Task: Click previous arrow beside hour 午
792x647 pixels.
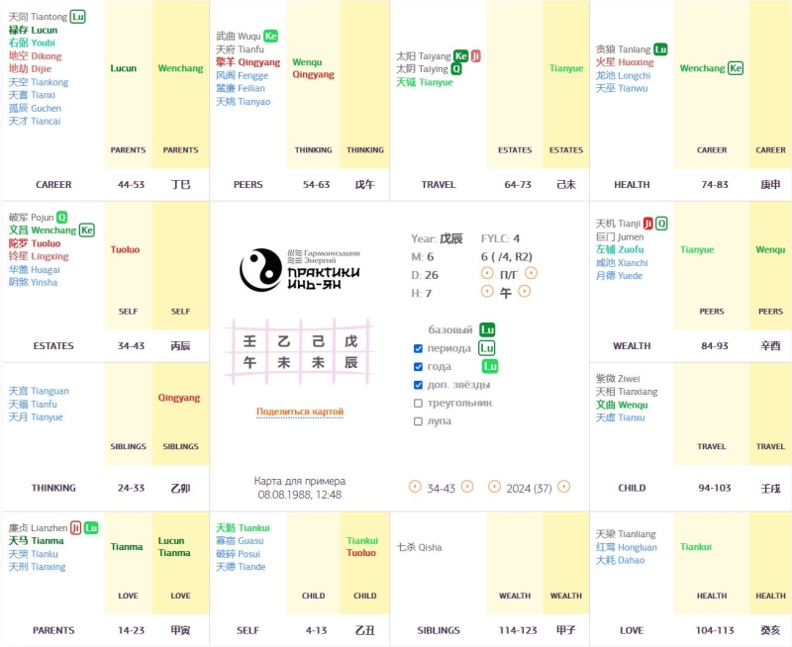Action: pos(486,291)
